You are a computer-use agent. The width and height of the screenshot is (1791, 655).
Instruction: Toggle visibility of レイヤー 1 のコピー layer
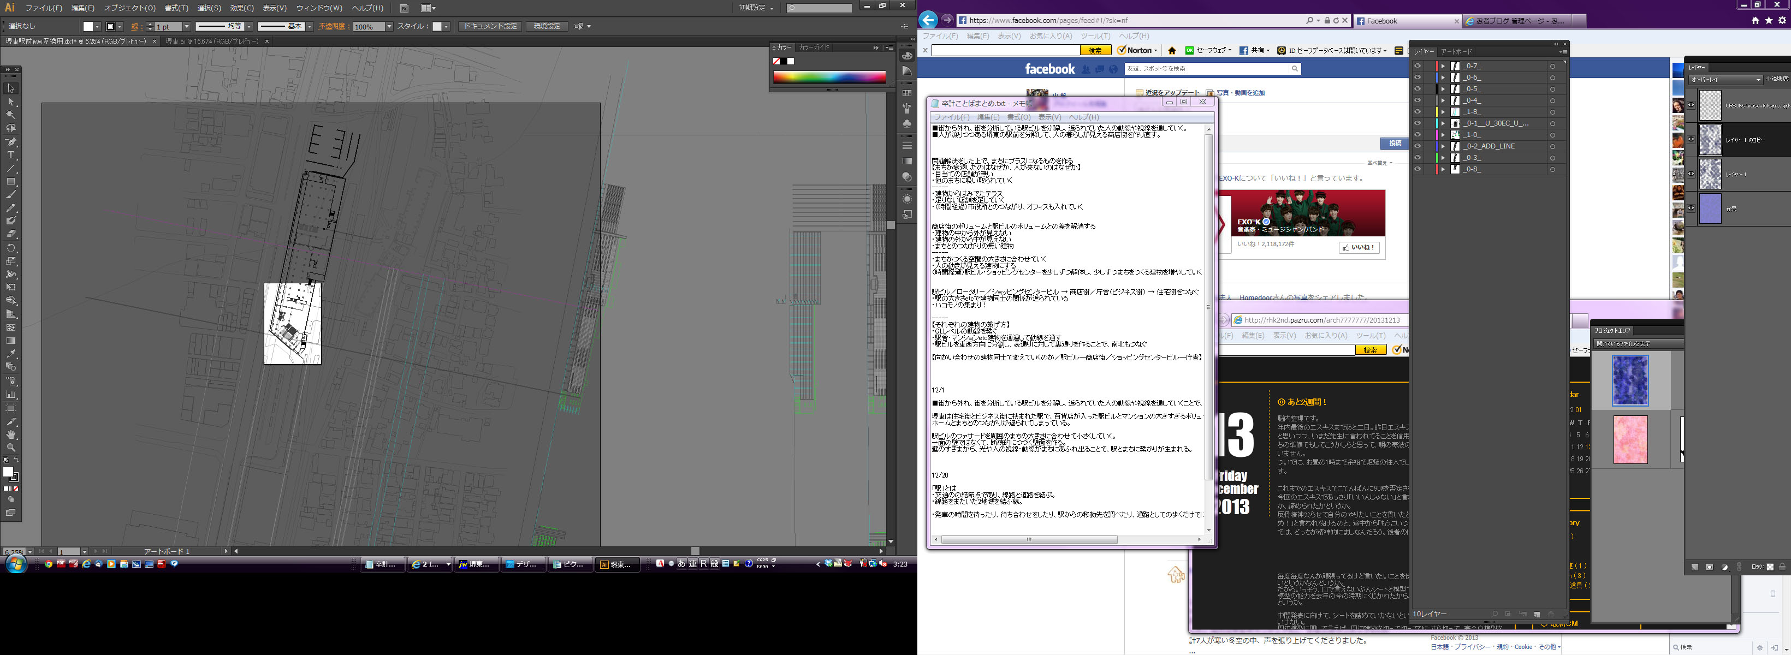pyautogui.click(x=1691, y=140)
